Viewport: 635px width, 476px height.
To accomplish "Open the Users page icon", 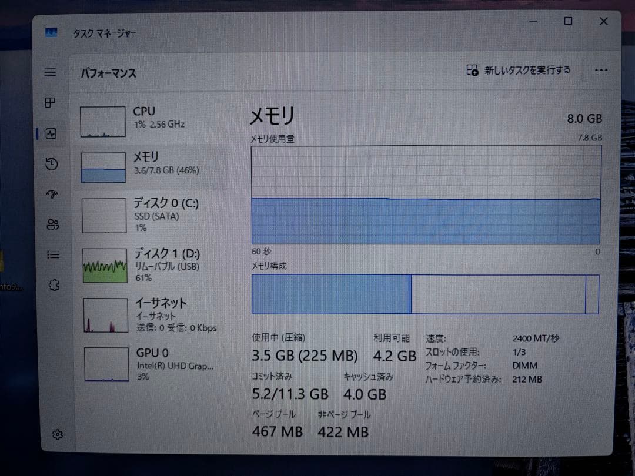I will 52,224.
